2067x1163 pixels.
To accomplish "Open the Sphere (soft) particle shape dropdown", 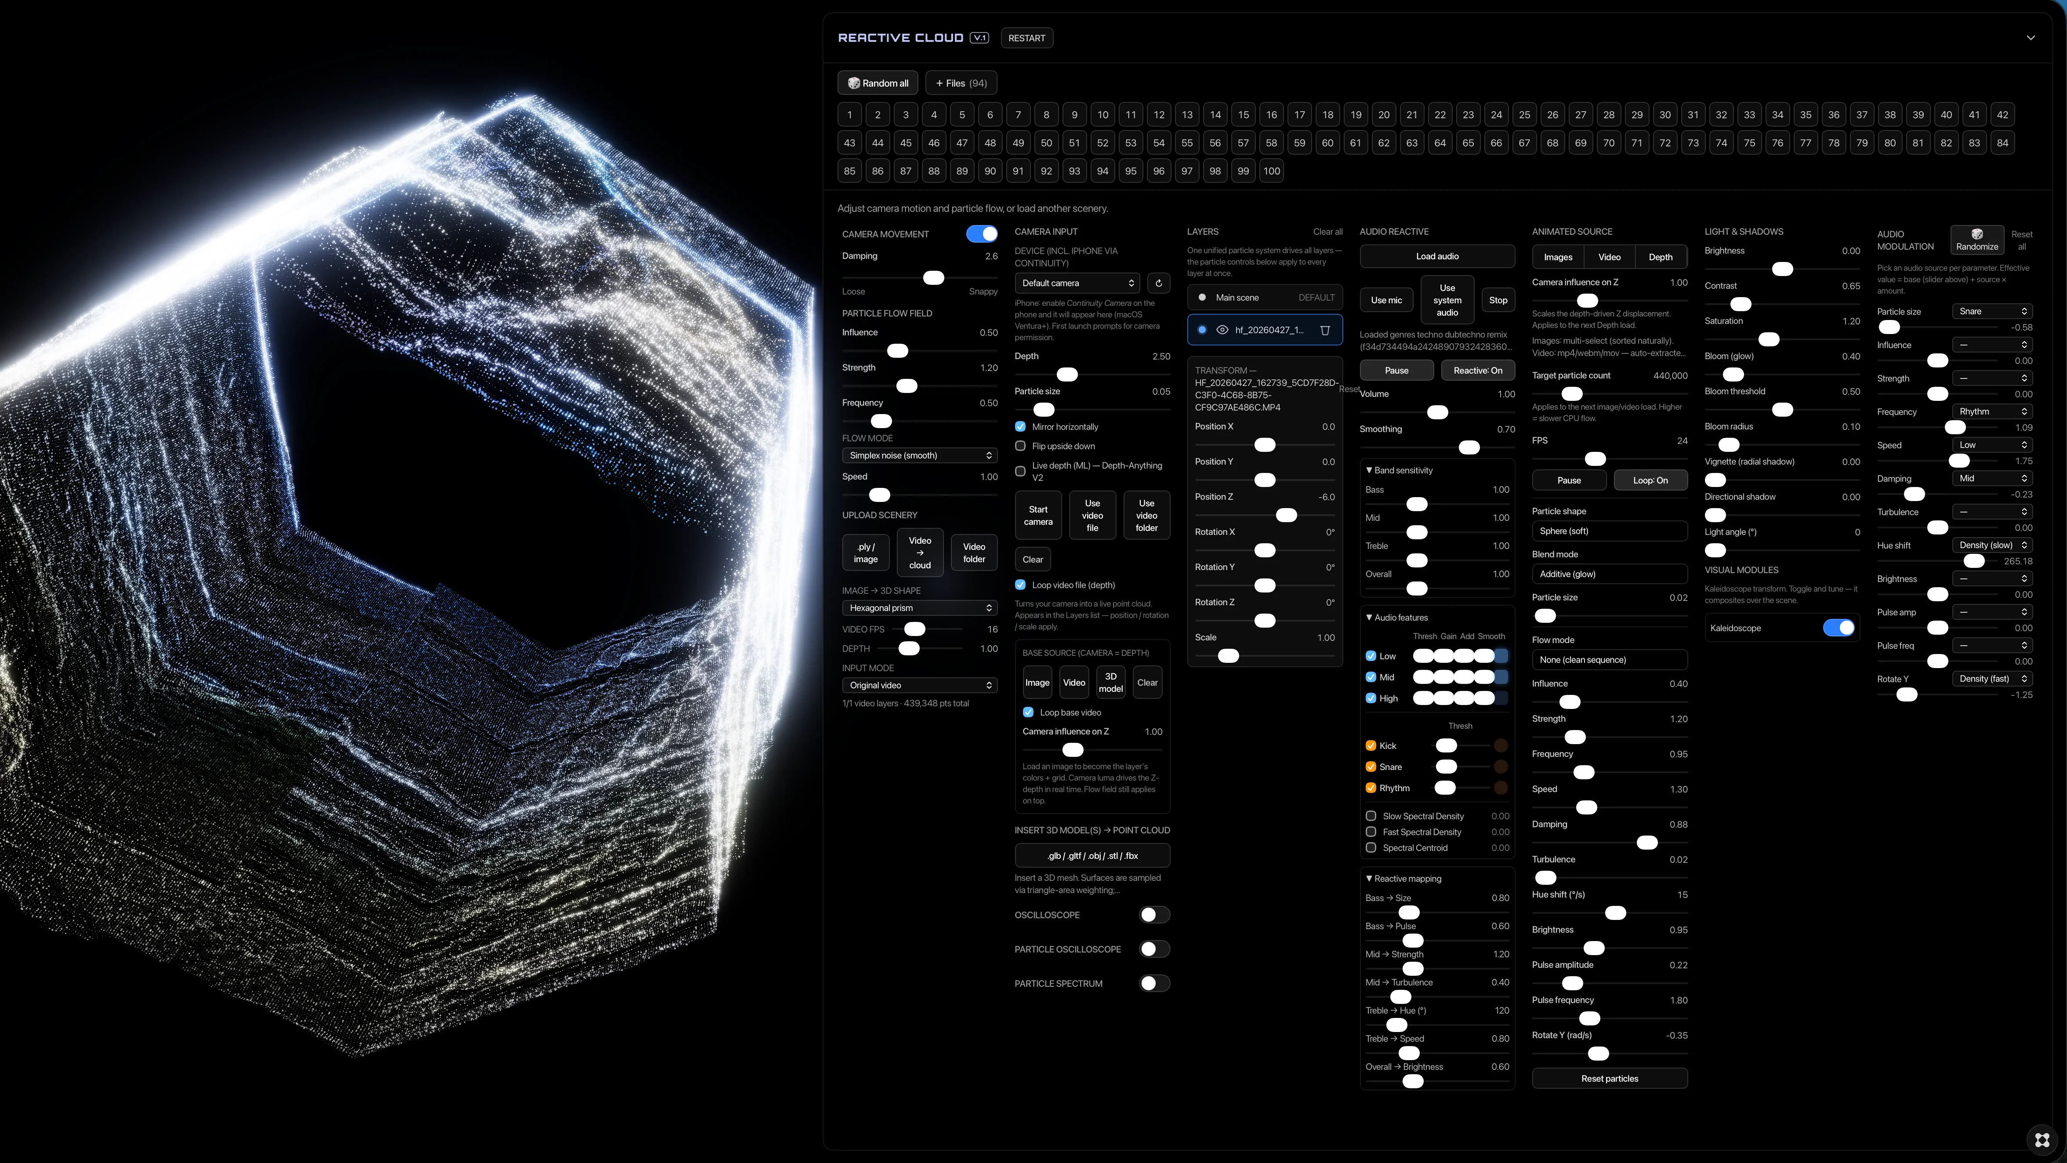I will (1610, 531).
